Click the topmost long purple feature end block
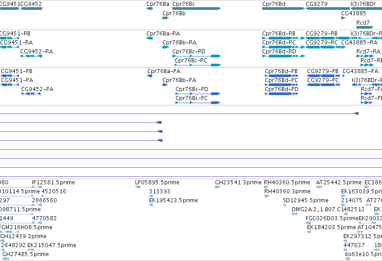 tap(356, 113)
